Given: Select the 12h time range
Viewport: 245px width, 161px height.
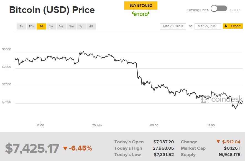Looking at the screenshot, I should 31,26.
